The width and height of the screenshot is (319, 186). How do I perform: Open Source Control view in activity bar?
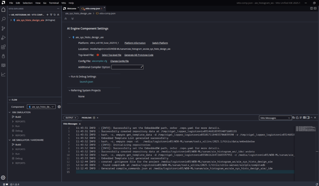pyautogui.click(x=3, y=28)
